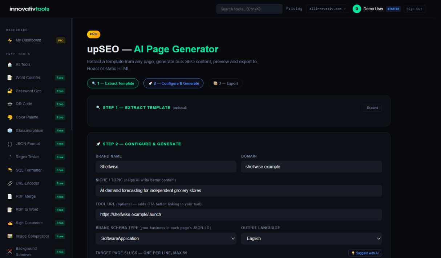Image resolution: width=441 pixels, height=258 pixels.
Task: Click the Demo User avatar circle
Action: coord(357,9)
